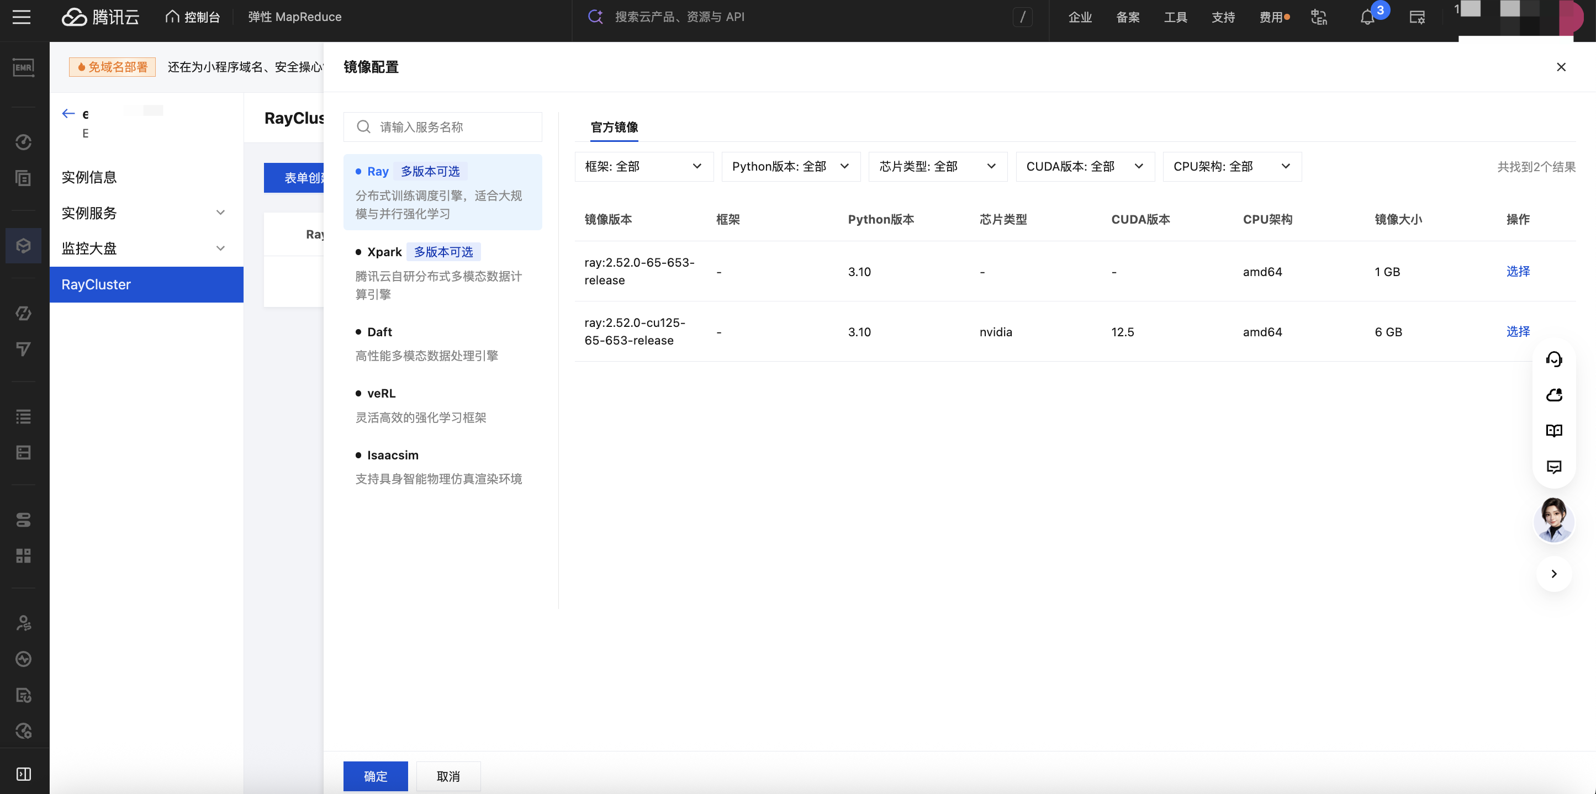Toggle sidebar collapse icon at bottom
The width and height of the screenshot is (1596, 794).
[x=24, y=774]
